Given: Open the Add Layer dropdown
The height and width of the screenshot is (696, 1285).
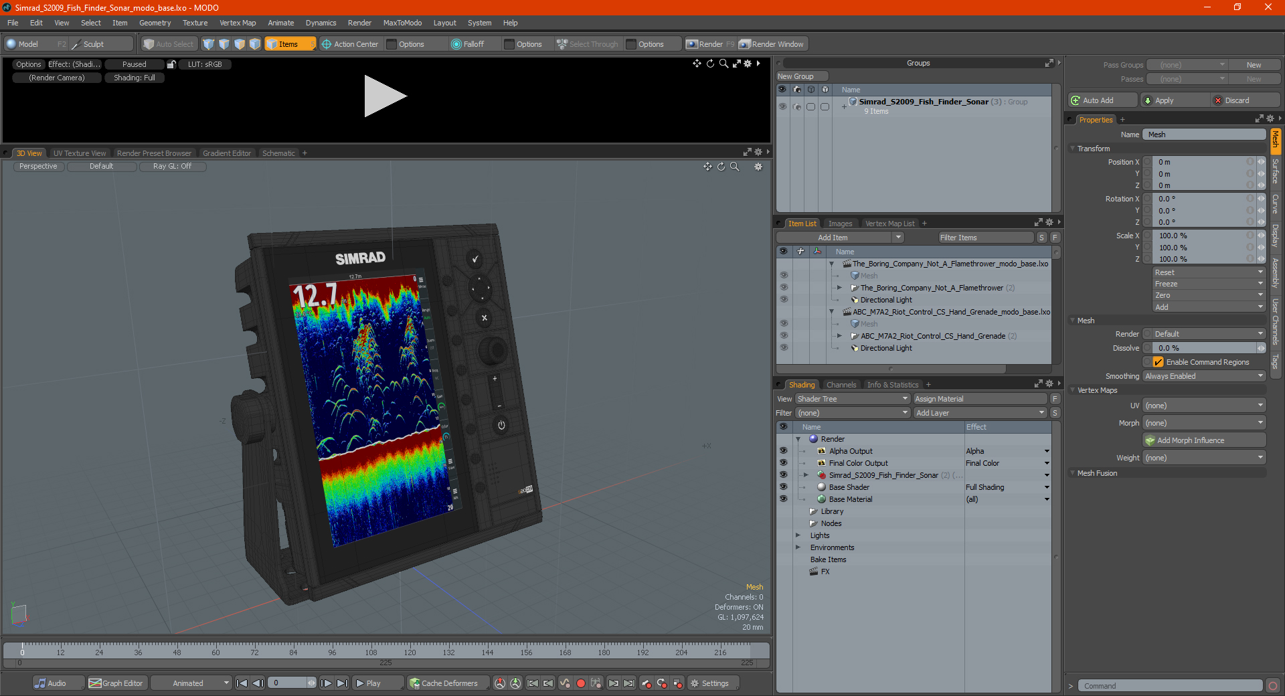Looking at the screenshot, I should click(980, 413).
